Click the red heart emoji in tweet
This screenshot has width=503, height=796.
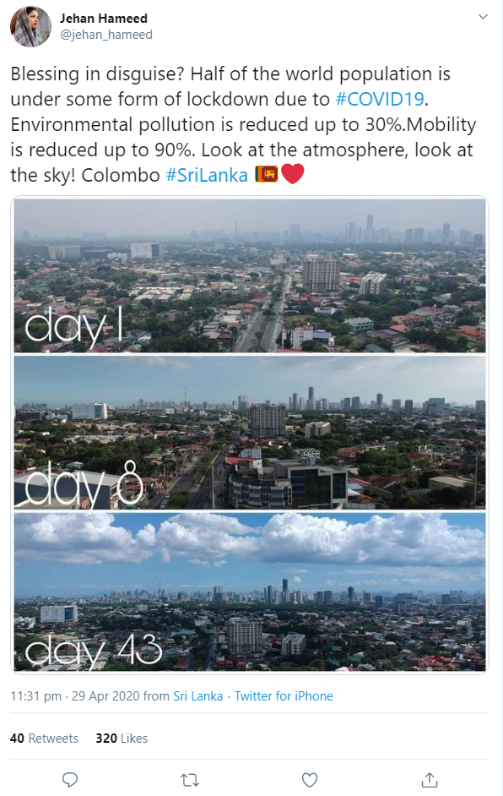click(x=293, y=174)
